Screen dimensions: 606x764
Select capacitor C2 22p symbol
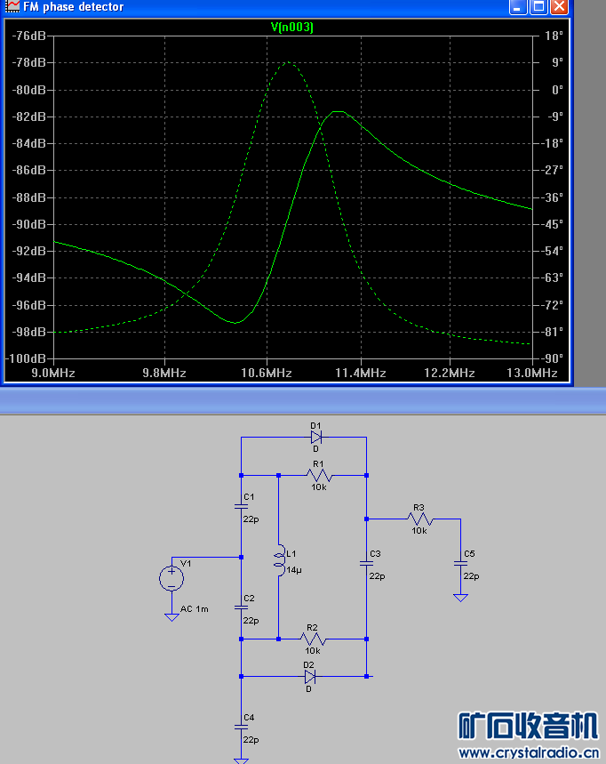[x=241, y=607]
